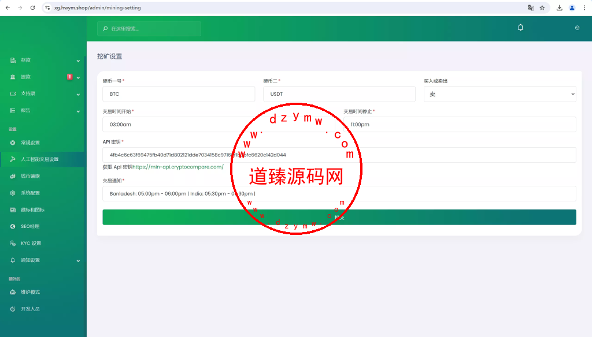Click the 挖矿设置 page heading

click(109, 56)
